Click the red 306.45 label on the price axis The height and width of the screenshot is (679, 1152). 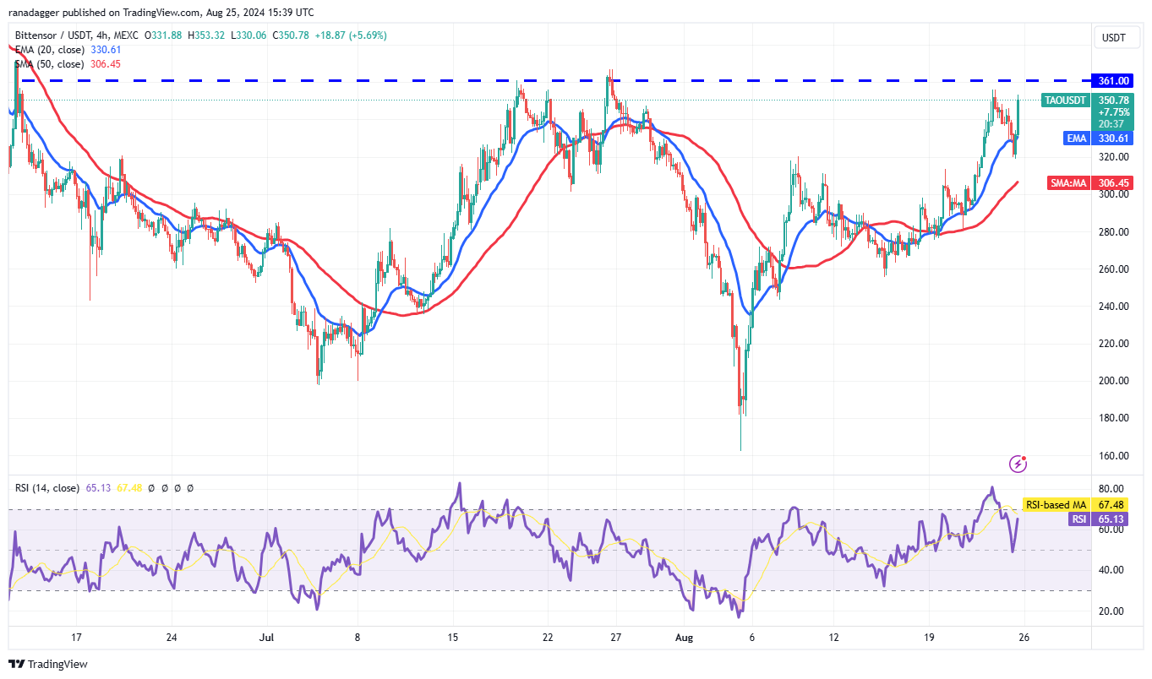1114,182
